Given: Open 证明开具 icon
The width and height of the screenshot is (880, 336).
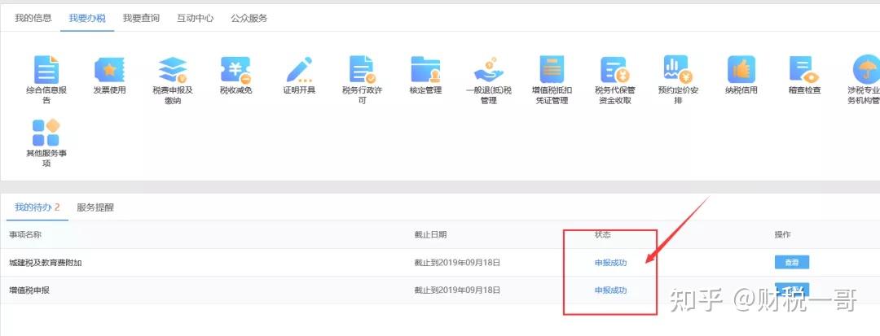Looking at the screenshot, I should pos(299,70).
